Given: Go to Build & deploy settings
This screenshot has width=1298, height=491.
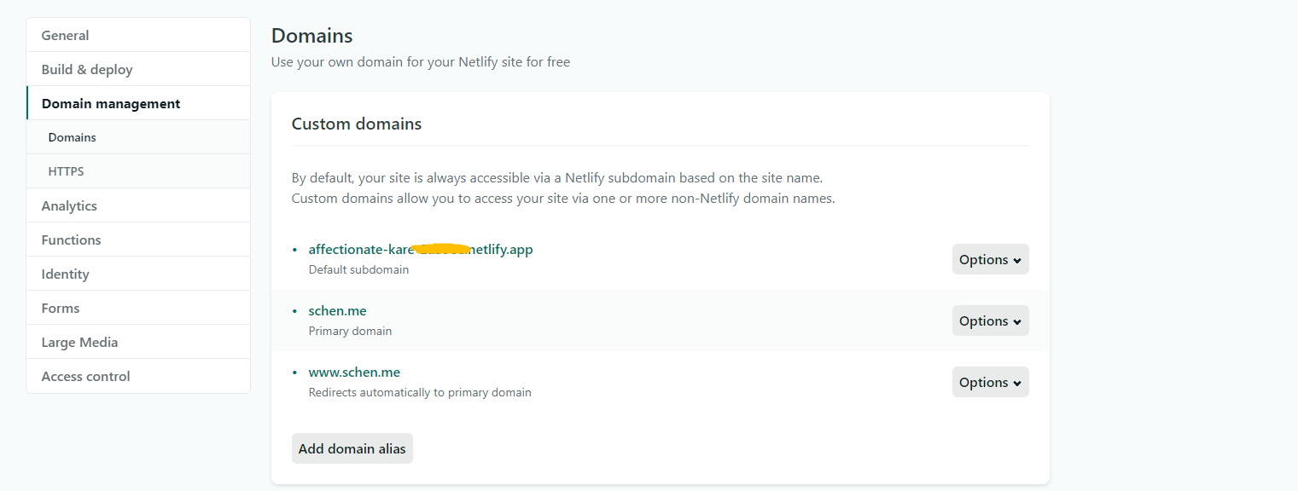Looking at the screenshot, I should point(87,69).
